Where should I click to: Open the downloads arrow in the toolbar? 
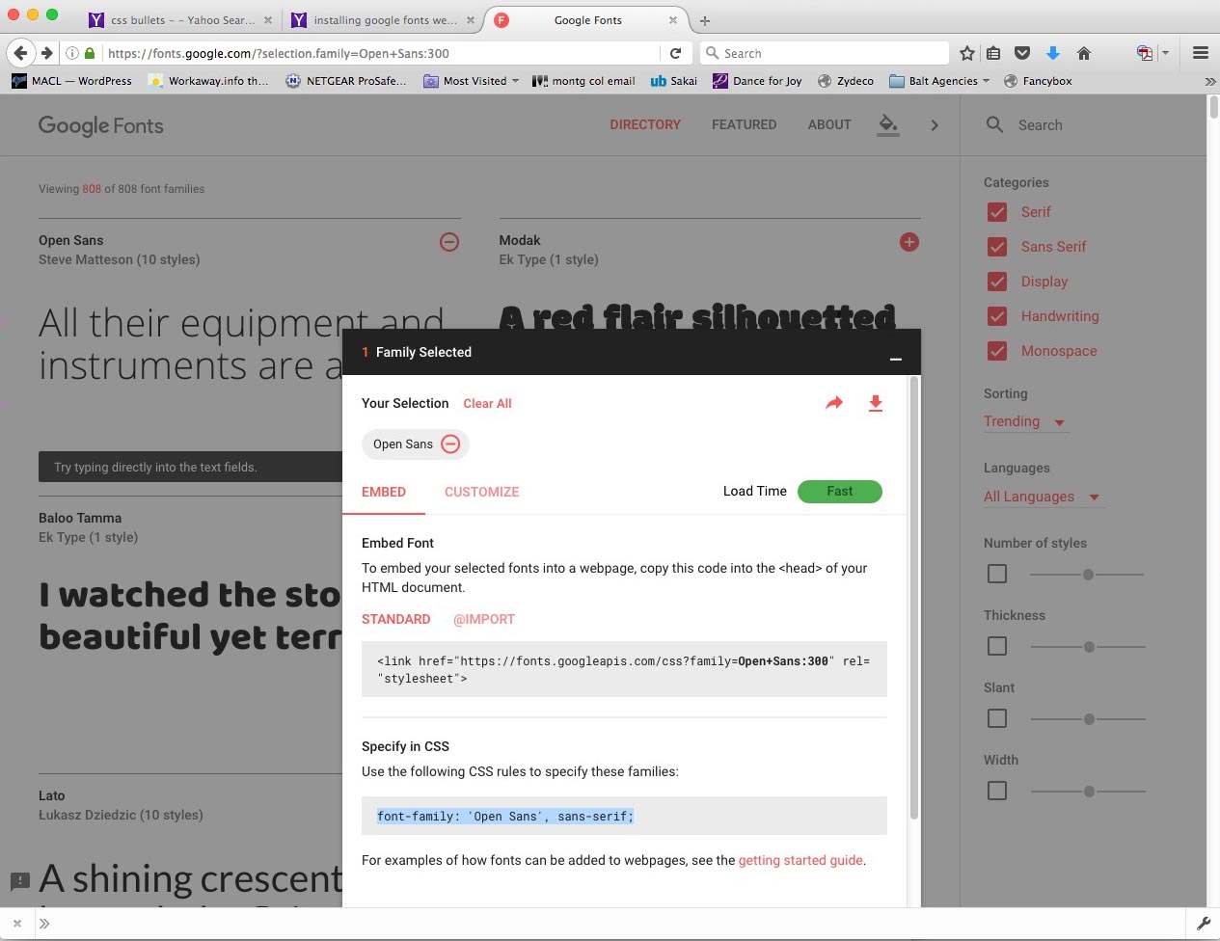click(x=1053, y=53)
